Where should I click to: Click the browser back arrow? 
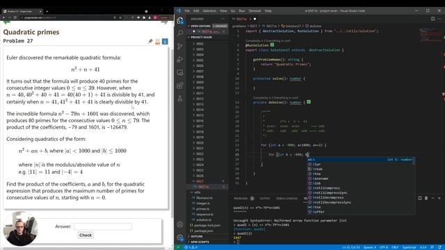pos(4,17)
